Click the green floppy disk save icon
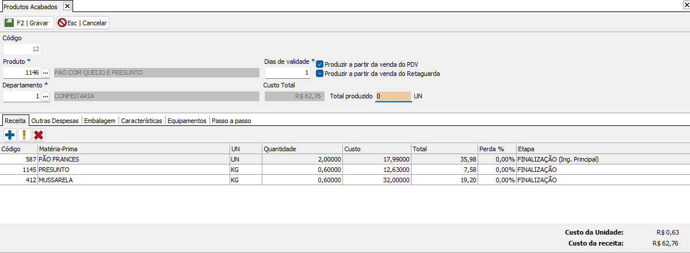 point(9,23)
